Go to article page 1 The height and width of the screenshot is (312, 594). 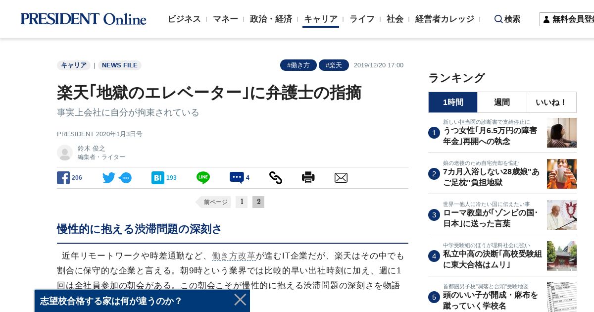[242, 202]
